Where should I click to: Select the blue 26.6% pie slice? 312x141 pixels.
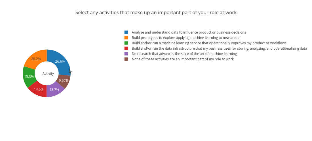[61, 60]
